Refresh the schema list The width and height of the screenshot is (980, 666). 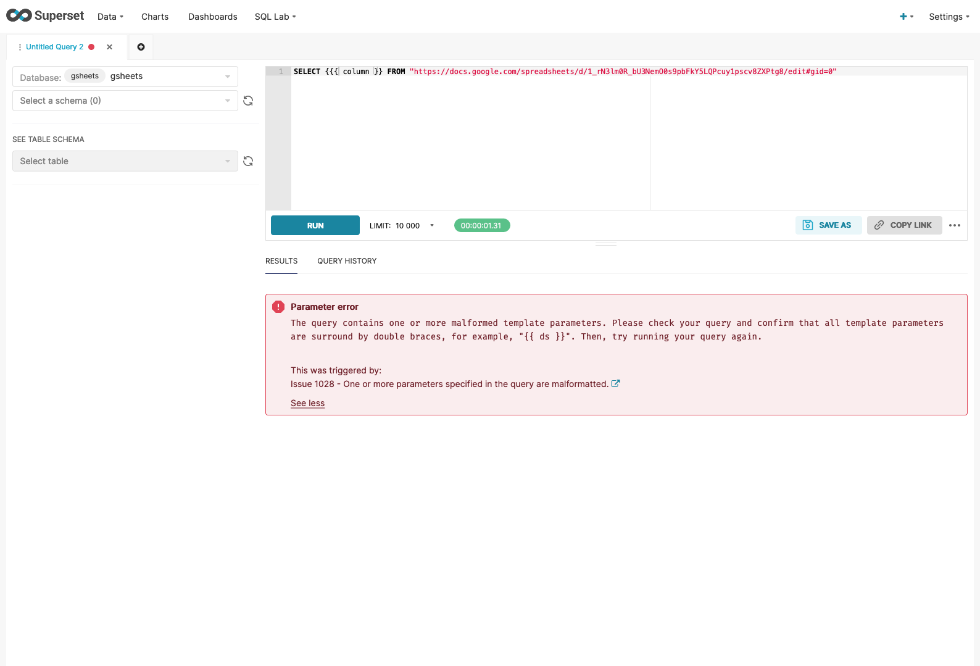[x=248, y=101]
